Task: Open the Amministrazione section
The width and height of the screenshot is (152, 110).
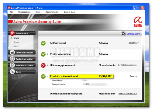Action: point(24,65)
